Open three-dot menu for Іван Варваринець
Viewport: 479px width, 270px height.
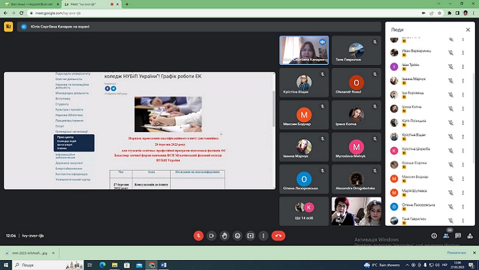(x=463, y=52)
